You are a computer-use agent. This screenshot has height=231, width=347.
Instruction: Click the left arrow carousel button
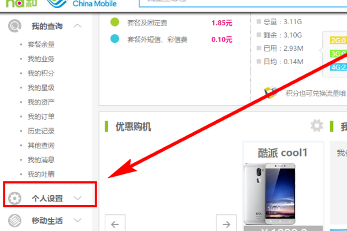click(115, 223)
